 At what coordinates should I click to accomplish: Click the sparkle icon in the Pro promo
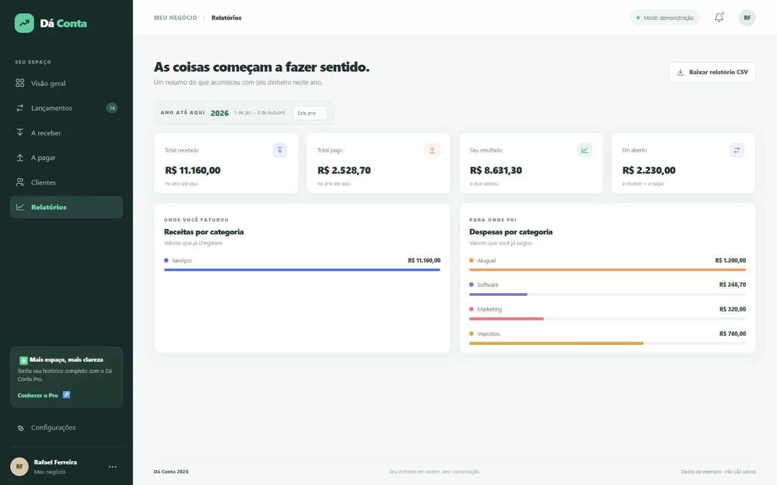(x=24, y=361)
